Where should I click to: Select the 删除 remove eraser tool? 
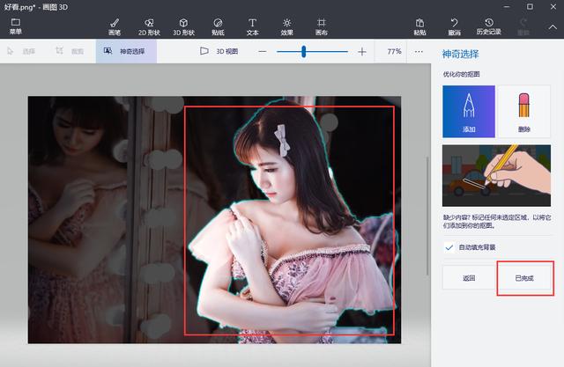pos(524,111)
